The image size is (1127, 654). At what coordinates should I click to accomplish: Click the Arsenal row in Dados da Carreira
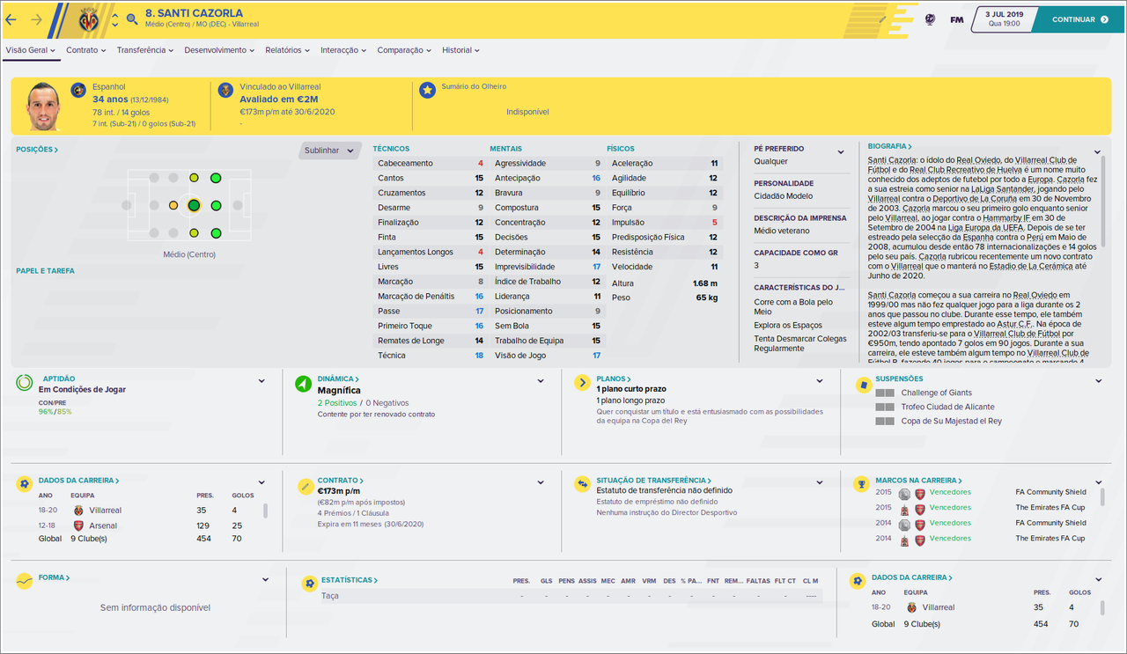pos(146,525)
